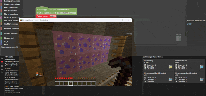Select the pickaxe hotbar slot in Minecraft

pyautogui.click(x=71, y=83)
